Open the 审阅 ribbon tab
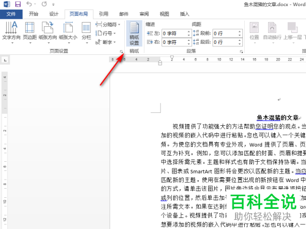The height and width of the screenshot is (229, 306). coord(144,14)
